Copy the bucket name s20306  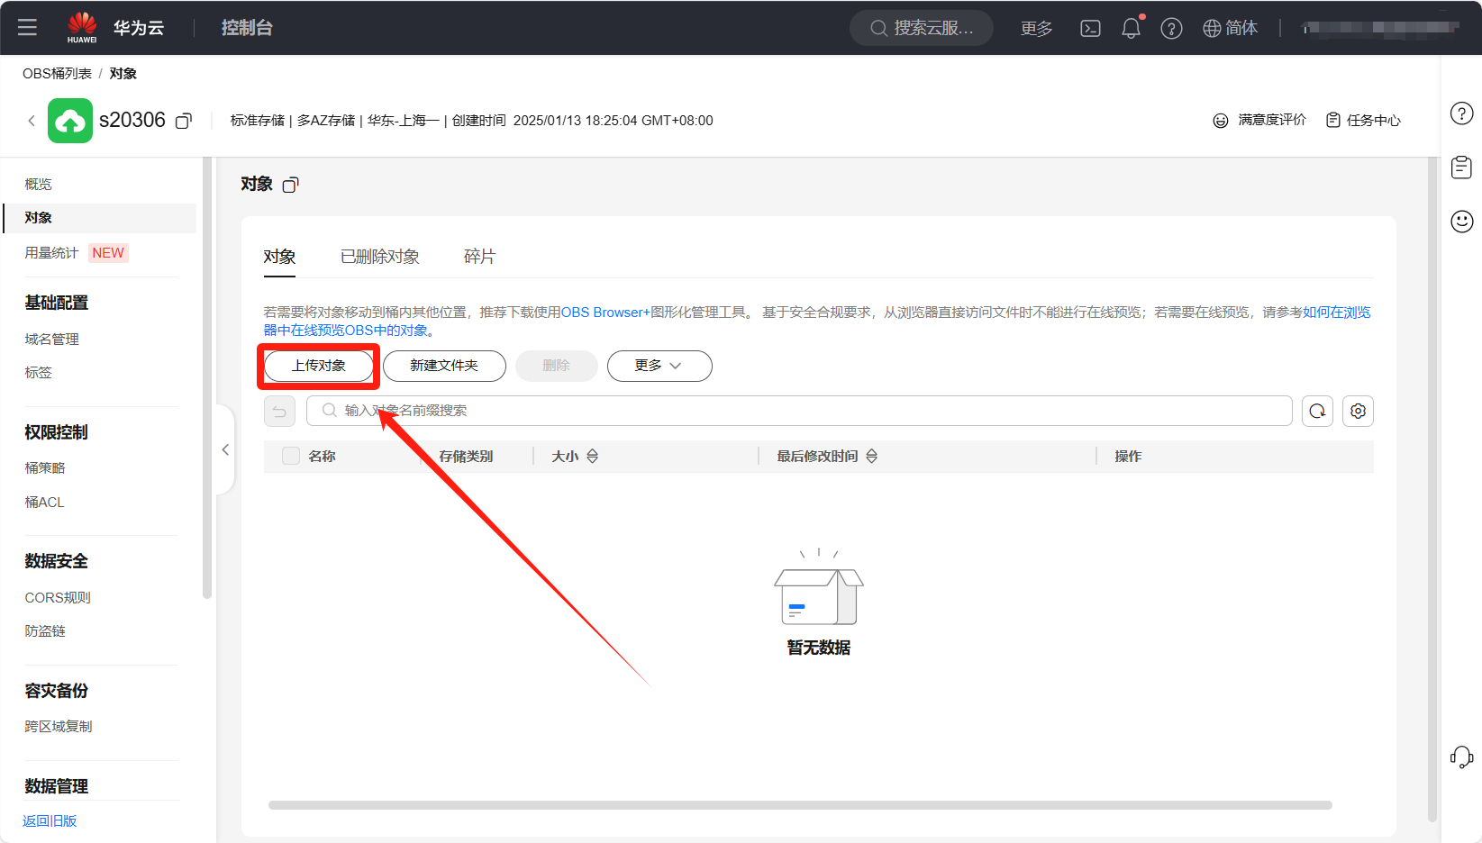point(184,121)
